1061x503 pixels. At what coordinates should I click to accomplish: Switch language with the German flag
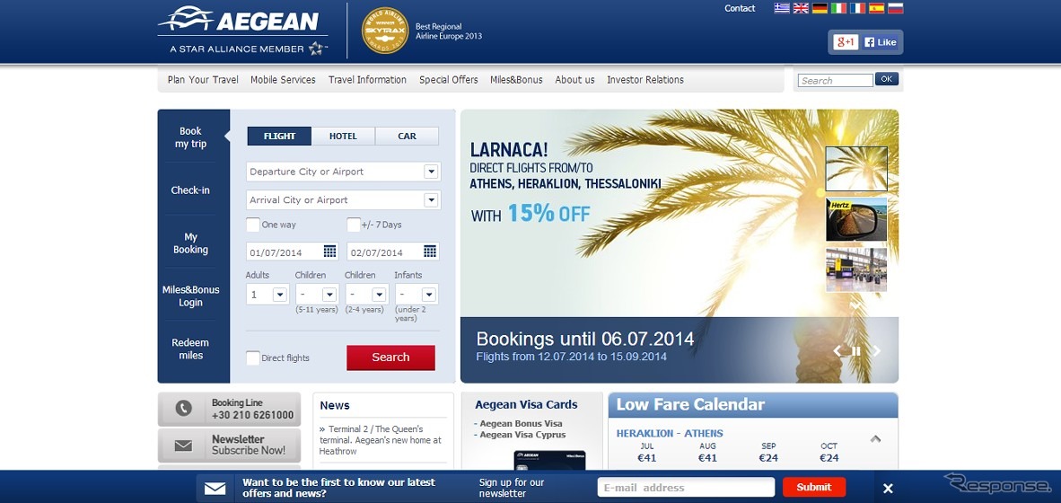(x=820, y=8)
